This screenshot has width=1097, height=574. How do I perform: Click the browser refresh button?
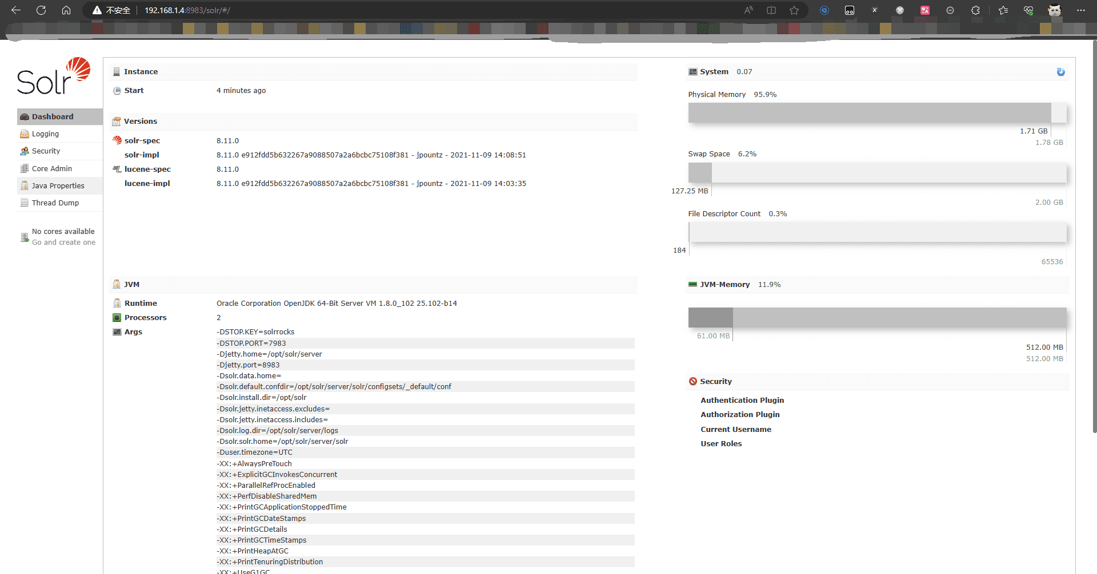(x=41, y=10)
